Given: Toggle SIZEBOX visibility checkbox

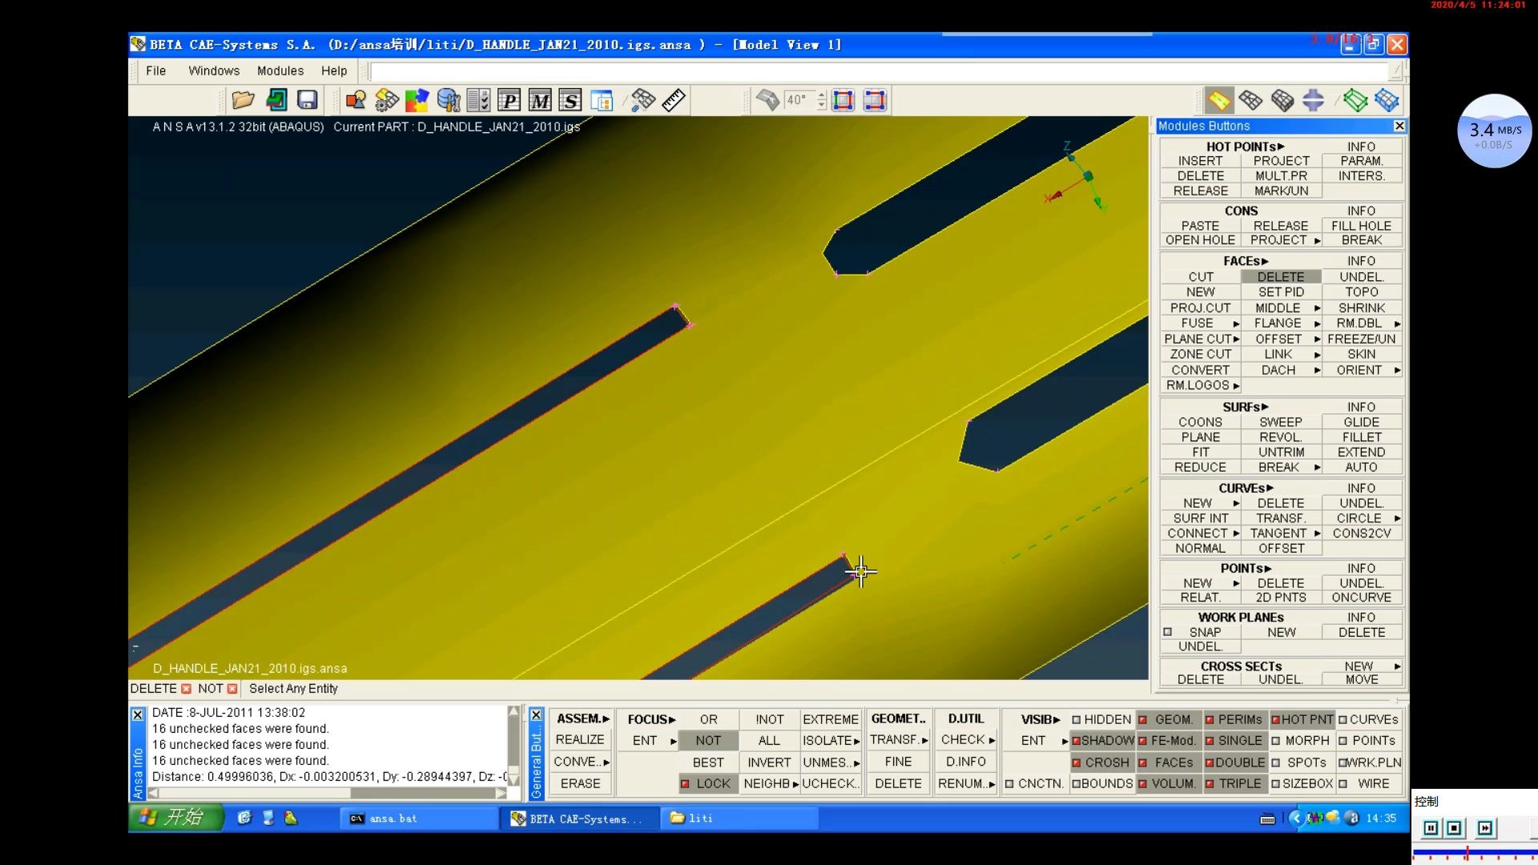Looking at the screenshot, I should [1276, 783].
